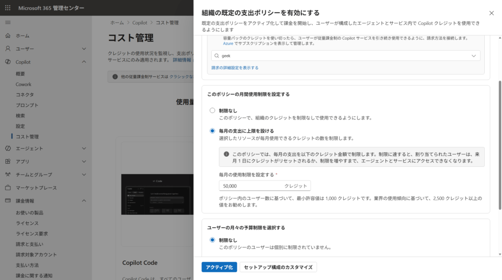
Task: Click the info icon in the limit notice
Action: pyautogui.click(x=226, y=154)
